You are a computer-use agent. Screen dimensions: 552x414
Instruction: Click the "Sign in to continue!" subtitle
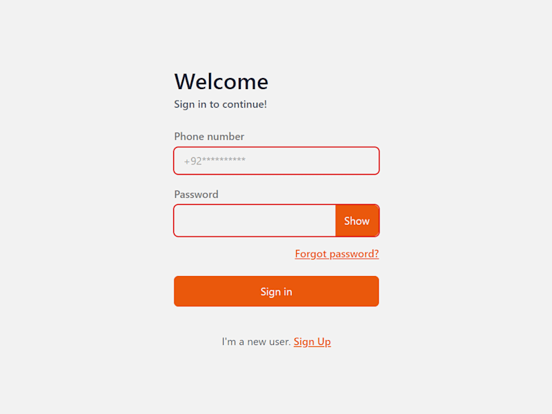pos(220,104)
